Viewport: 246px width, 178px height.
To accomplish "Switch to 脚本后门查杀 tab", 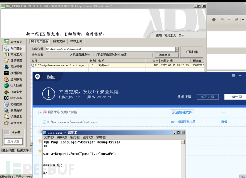I will (40, 42).
